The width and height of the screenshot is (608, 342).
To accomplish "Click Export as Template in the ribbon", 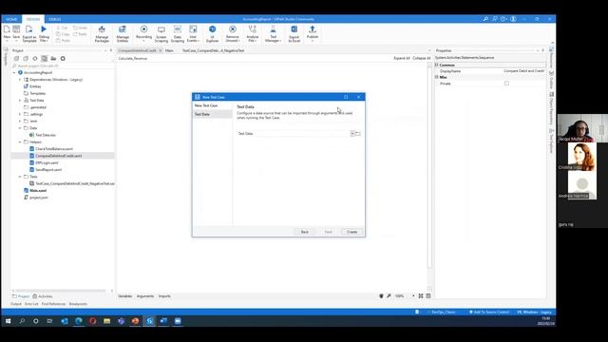I will coord(29,33).
